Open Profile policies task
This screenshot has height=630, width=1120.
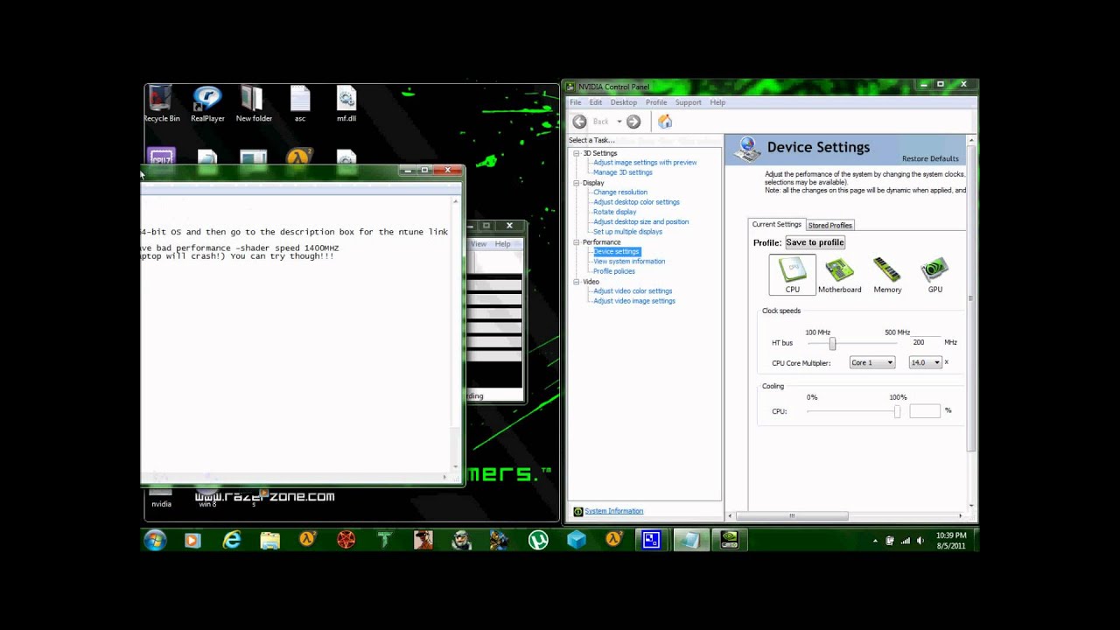coord(614,271)
